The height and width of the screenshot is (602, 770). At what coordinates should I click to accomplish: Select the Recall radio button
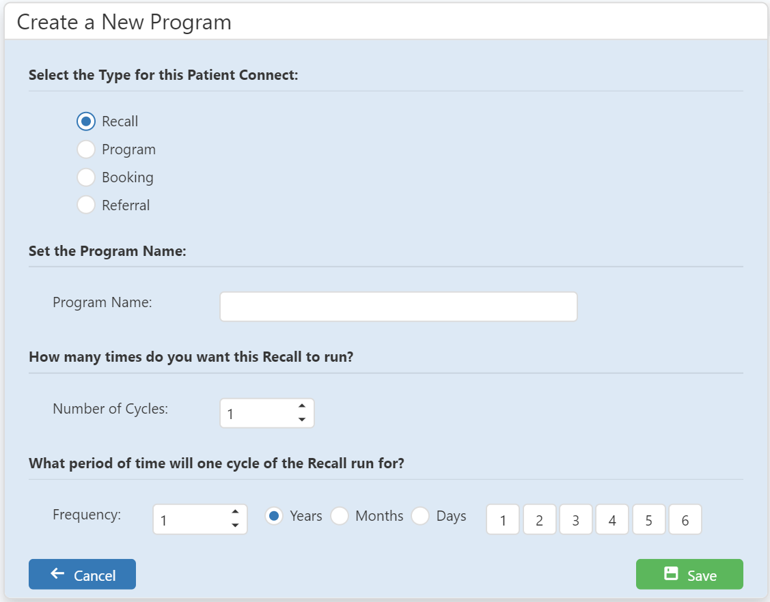[86, 121]
